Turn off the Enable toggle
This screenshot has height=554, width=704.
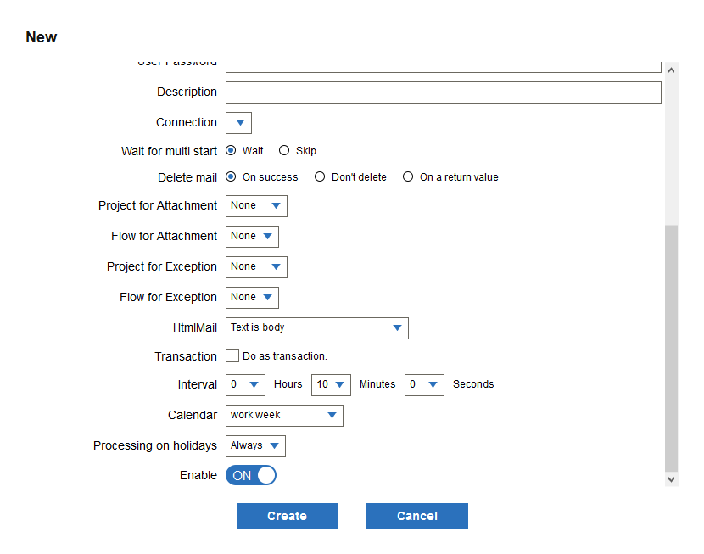pos(250,475)
